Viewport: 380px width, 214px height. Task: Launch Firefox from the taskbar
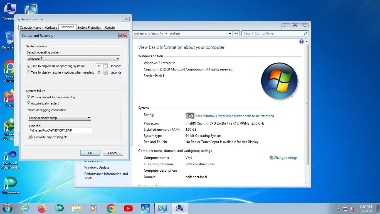click(x=42, y=208)
